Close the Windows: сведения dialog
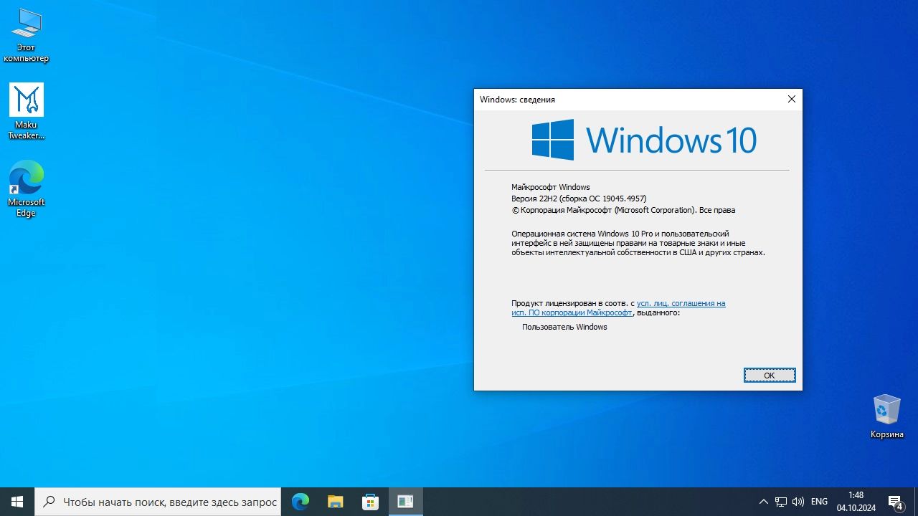Viewport: 918px width, 516px height. (x=792, y=99)
